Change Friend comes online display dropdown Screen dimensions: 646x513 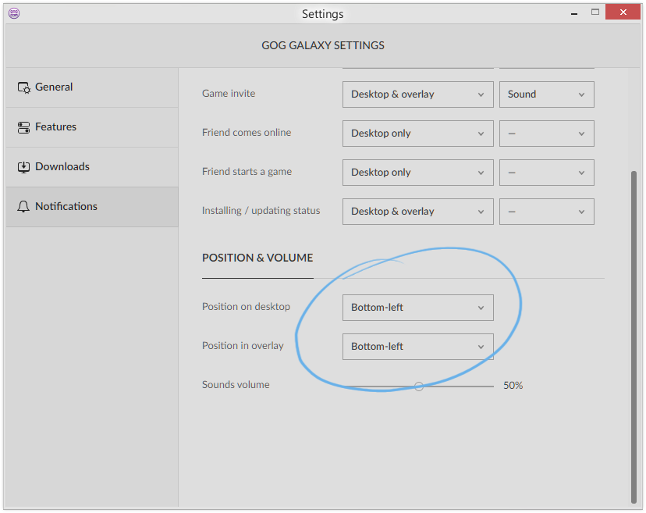[x=417, y=134]
